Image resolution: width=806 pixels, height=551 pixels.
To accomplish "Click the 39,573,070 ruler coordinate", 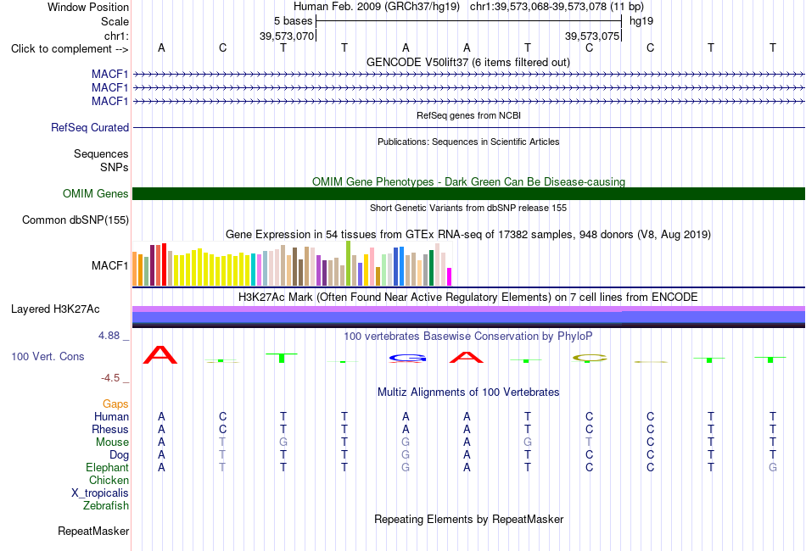I will click(x=286, y=36).
